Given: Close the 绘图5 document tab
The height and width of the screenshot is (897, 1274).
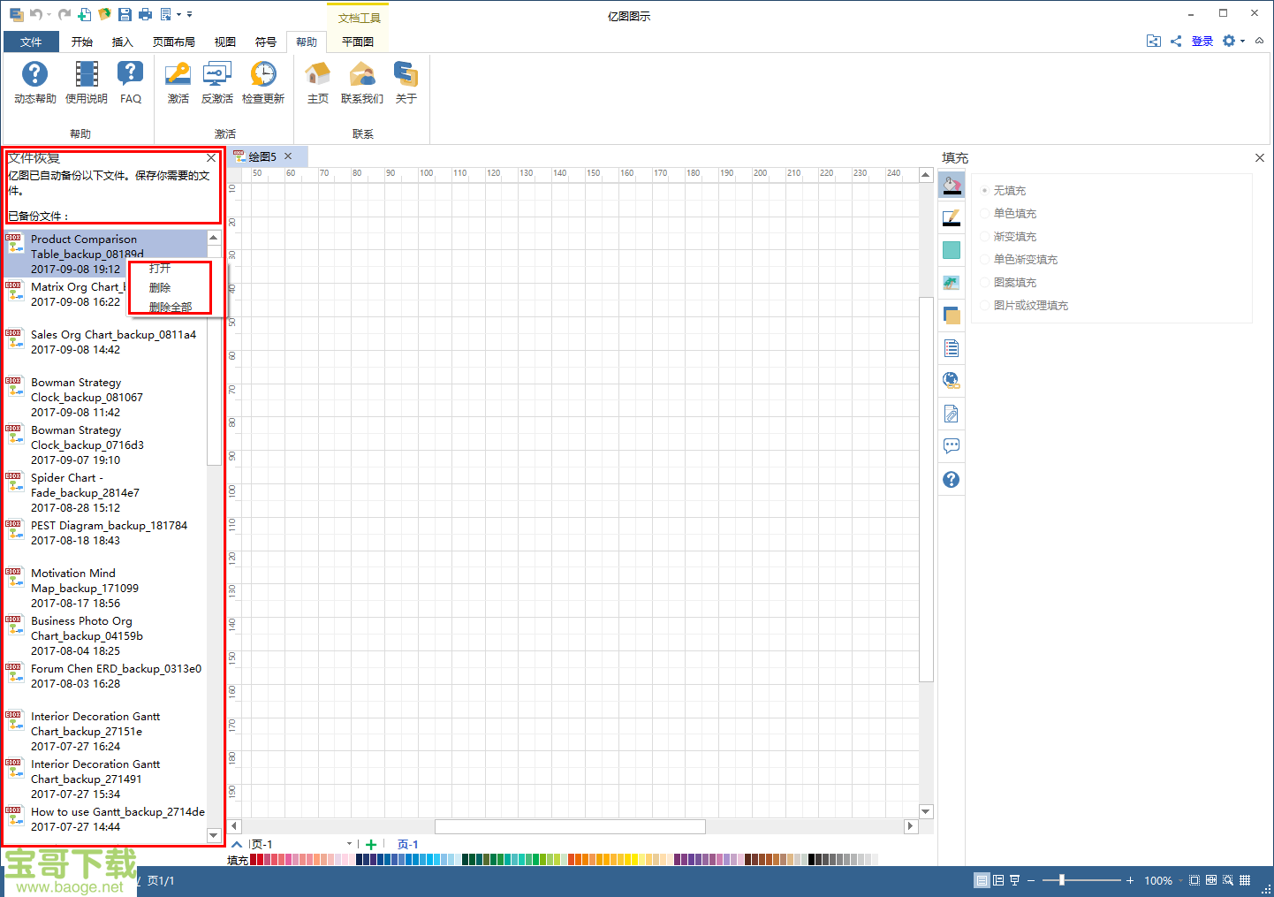Looking at the screenshot, I should click(x=288, y=156).
